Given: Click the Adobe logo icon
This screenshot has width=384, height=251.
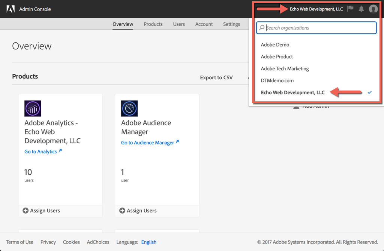Looking at the screenshot, I should pyautogui.click(x=10, y=9).
